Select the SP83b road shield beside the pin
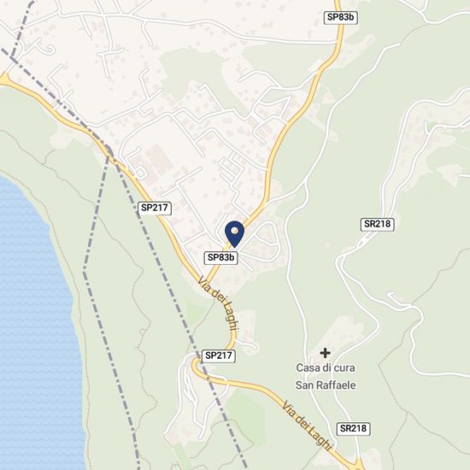 [221, 257]
